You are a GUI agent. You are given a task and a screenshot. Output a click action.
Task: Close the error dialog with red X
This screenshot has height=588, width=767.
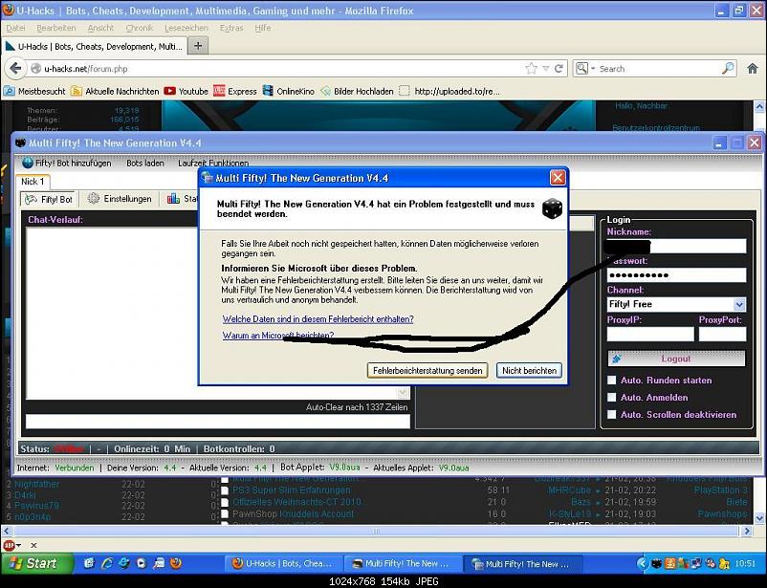click(558, 177)
